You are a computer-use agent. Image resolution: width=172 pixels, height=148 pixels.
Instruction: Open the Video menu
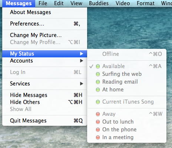[x=123, y=3]
